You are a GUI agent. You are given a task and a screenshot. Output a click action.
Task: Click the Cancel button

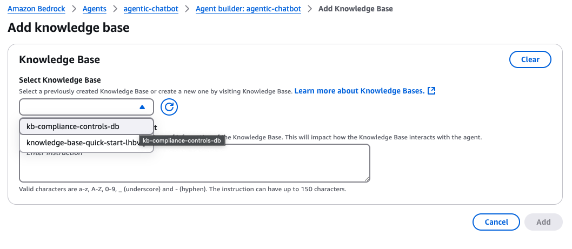[x=496, y=222]
